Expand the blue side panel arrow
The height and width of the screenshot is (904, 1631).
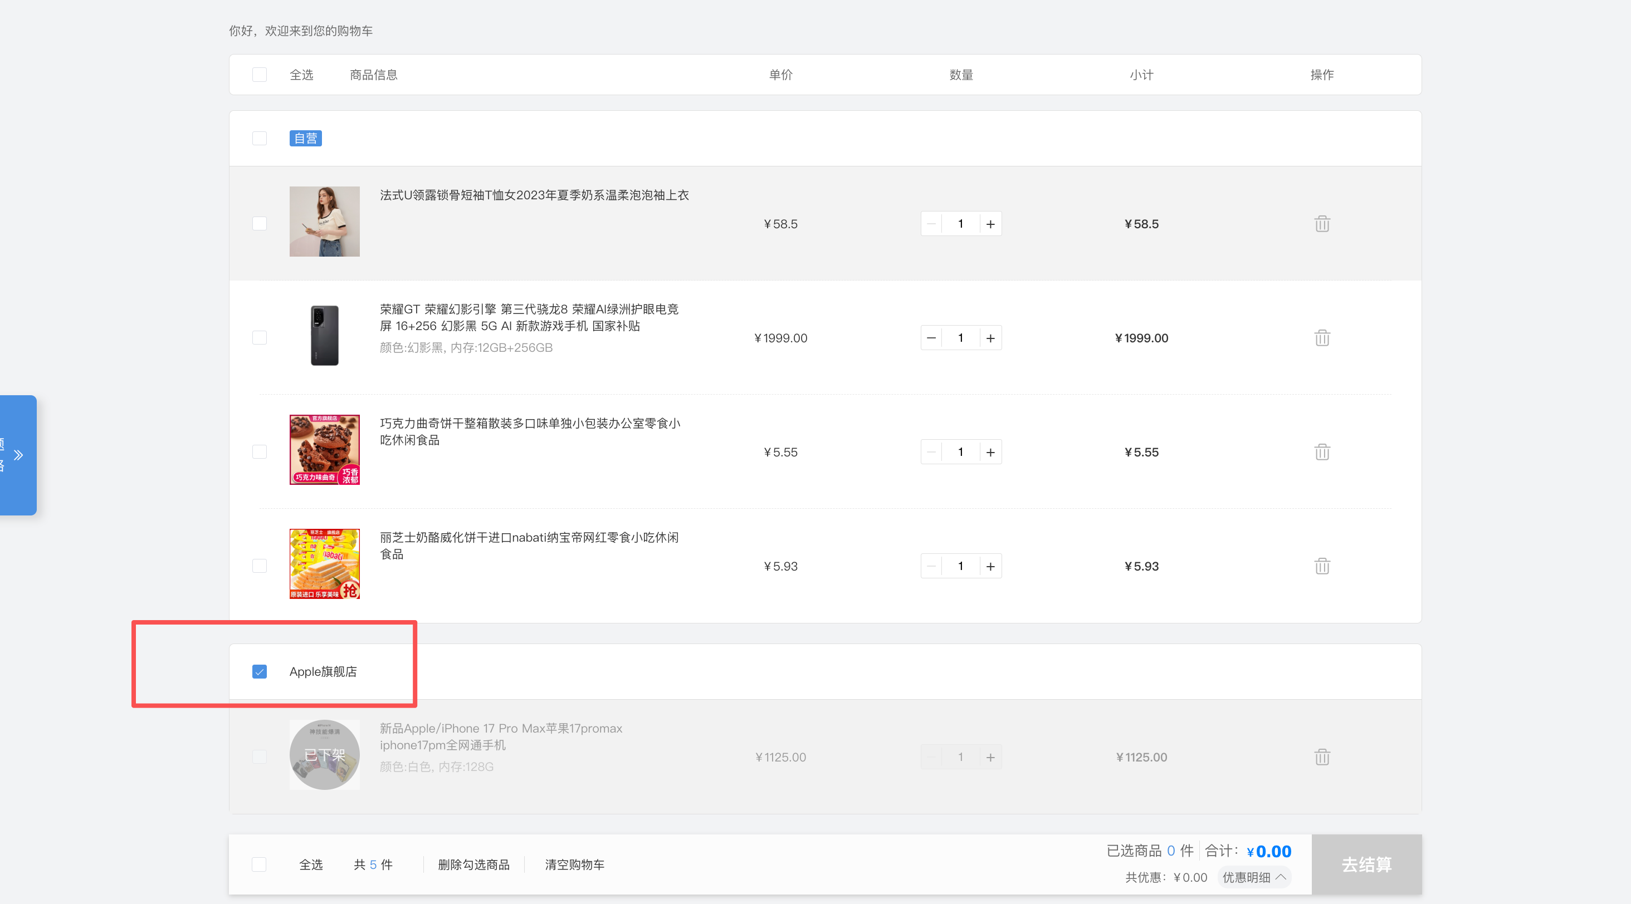point(18,455)
